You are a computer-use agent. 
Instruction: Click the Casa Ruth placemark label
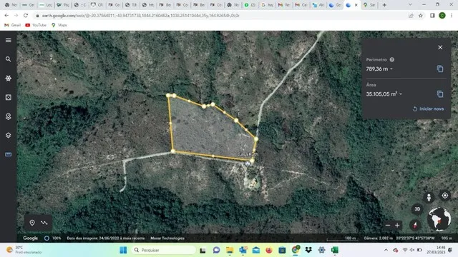(248, 154)
